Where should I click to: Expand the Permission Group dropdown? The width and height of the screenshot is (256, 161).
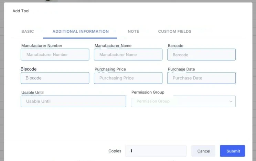coord(183,101)
